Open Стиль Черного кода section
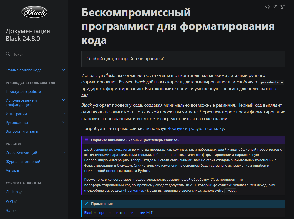This screenshot has height=219, width=294. (x=23, y=70)
